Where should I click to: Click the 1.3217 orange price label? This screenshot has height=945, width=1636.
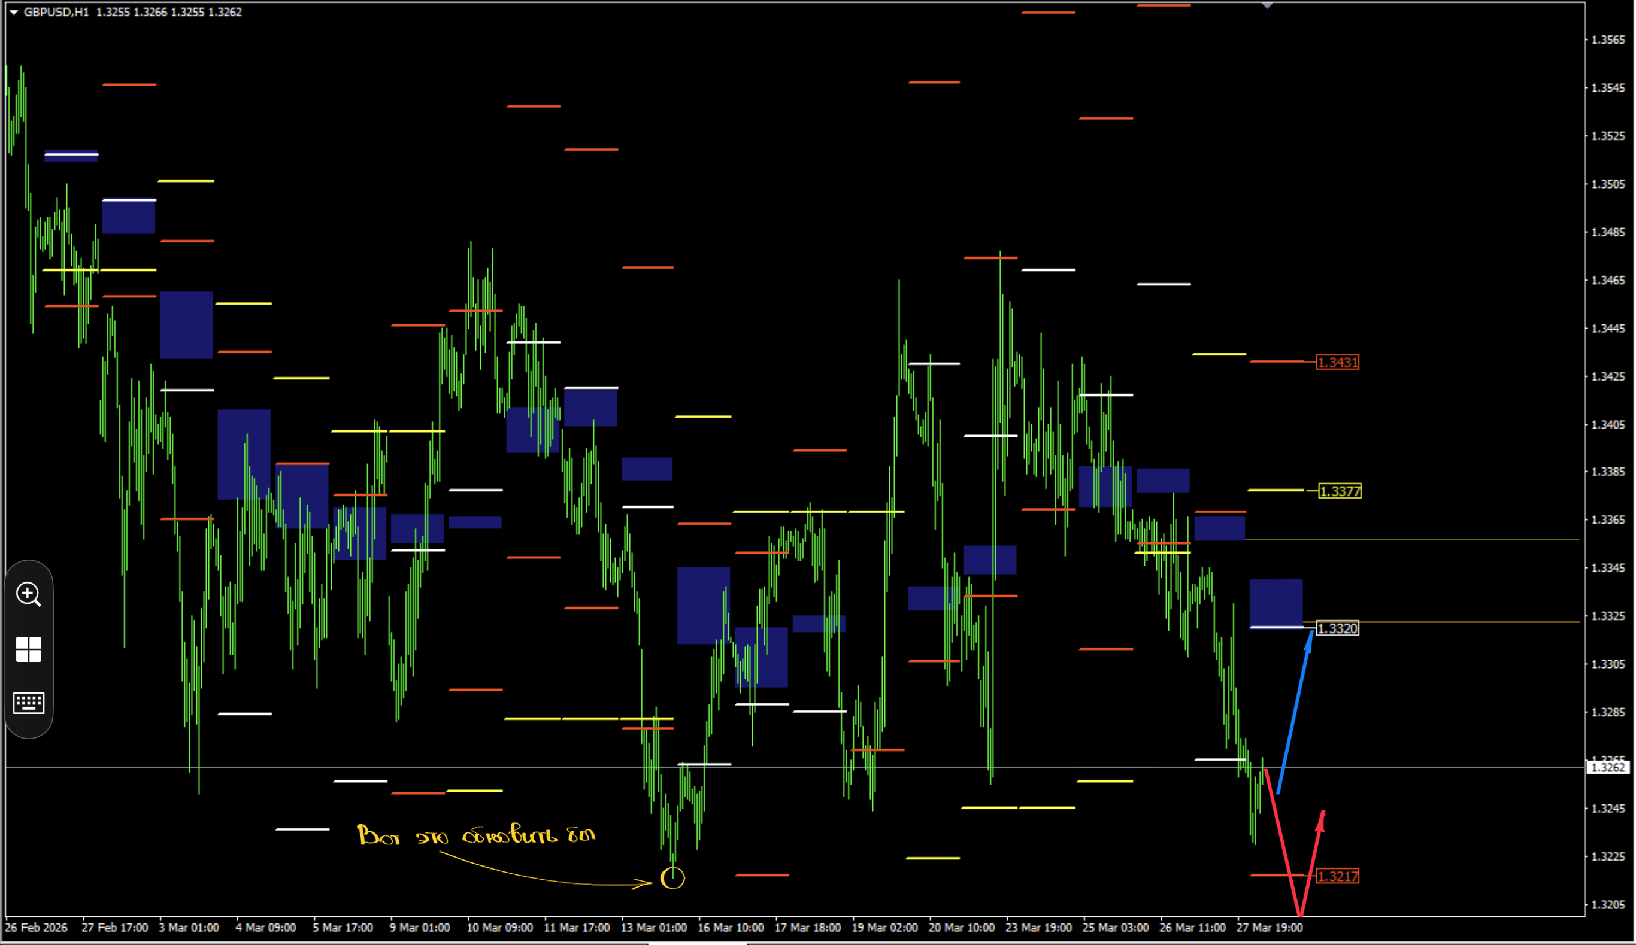(x=1337, y=876)
